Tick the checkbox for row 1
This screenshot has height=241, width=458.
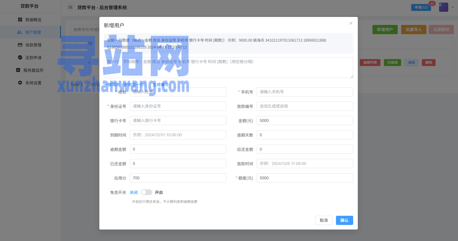76,63
